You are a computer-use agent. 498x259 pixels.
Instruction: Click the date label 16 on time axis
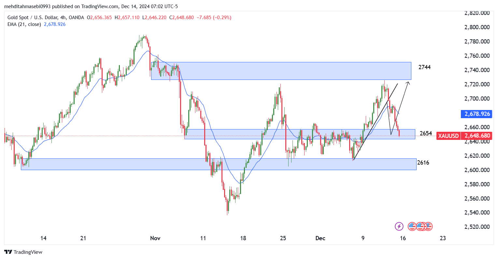click(x=403, y=238)
